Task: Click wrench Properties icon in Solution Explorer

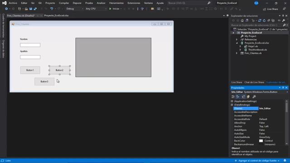Action: pos(284,20)
